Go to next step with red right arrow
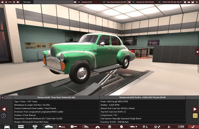Viewport: 199px width, 129px height. click(195, 109)
